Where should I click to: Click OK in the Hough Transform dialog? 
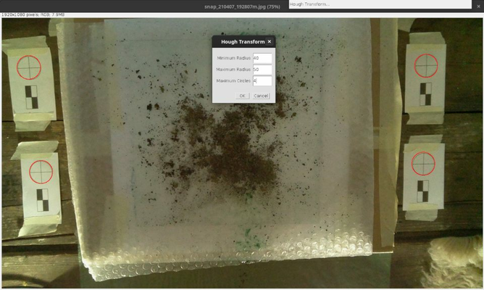(x=243, y=96)
